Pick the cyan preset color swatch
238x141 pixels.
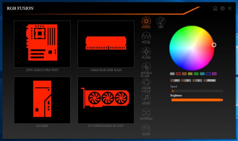tap(202, 74)
